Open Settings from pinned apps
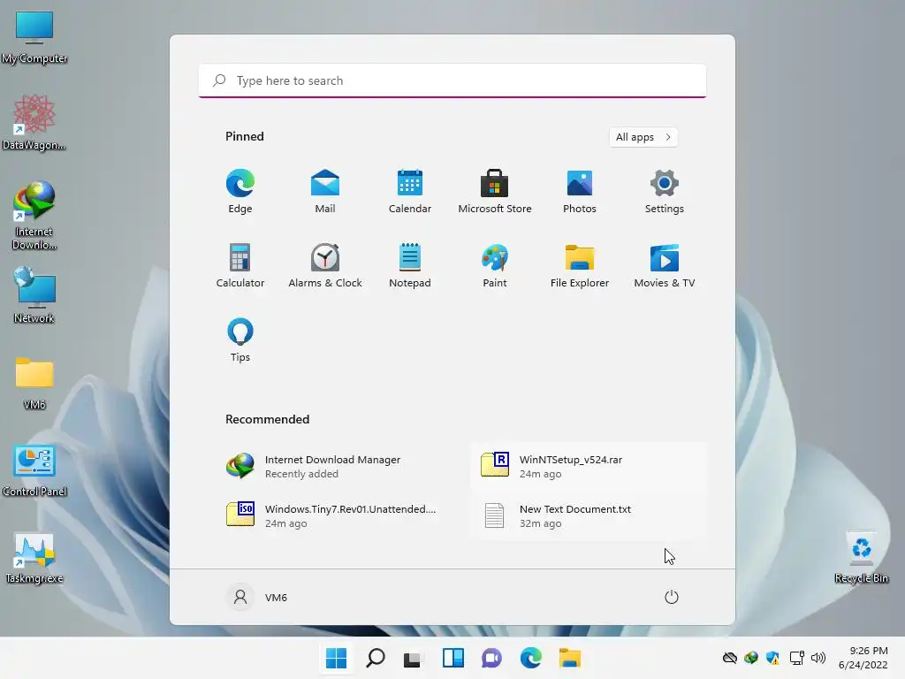905x679 pixels. click(665, 192)
